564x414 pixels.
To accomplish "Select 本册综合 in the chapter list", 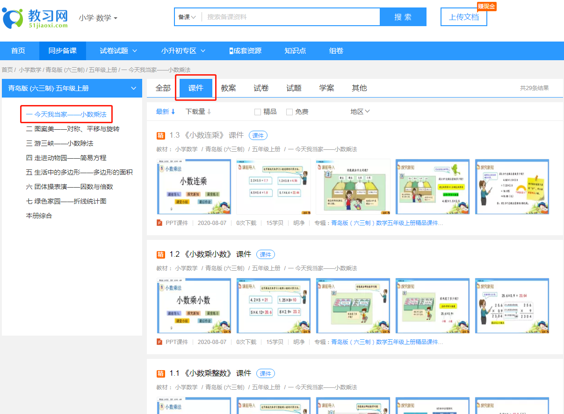I will [x=39, y=215].
